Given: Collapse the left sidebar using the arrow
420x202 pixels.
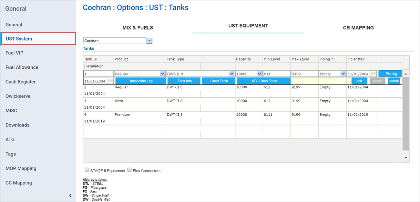Looking at the screenshot, I should (x=71, y=195).
